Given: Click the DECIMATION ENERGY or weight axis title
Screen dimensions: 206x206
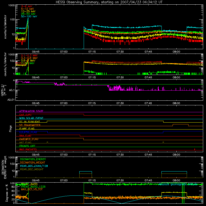Looking at the screenshot, I should click(x=4, y=167).
